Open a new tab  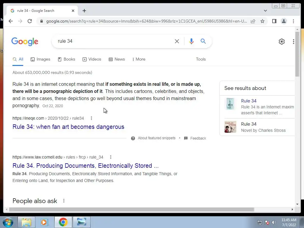pyautogui.click(x=84, y=11)
